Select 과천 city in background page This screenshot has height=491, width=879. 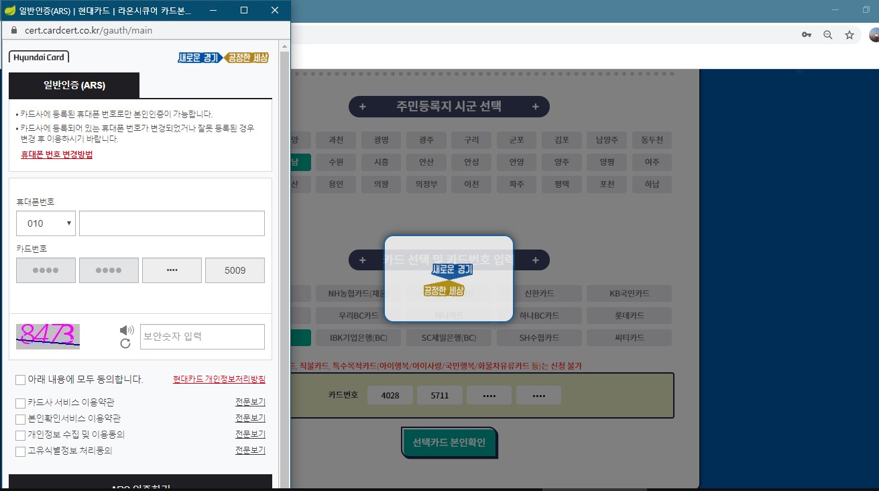pos(336,140)
